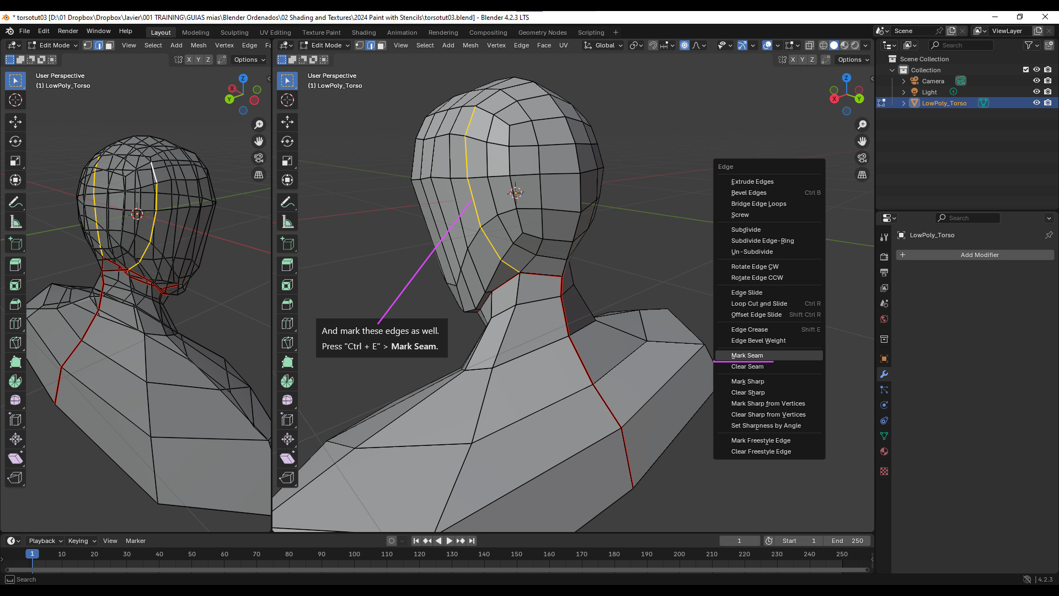Switch perspective/orthographic grid icon in left viewport

(259, 174)
